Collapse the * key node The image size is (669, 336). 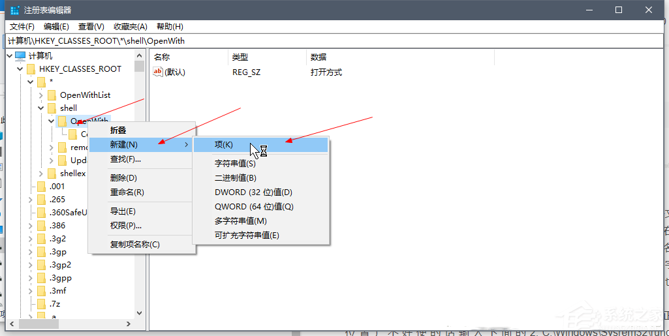coord(31,82)
